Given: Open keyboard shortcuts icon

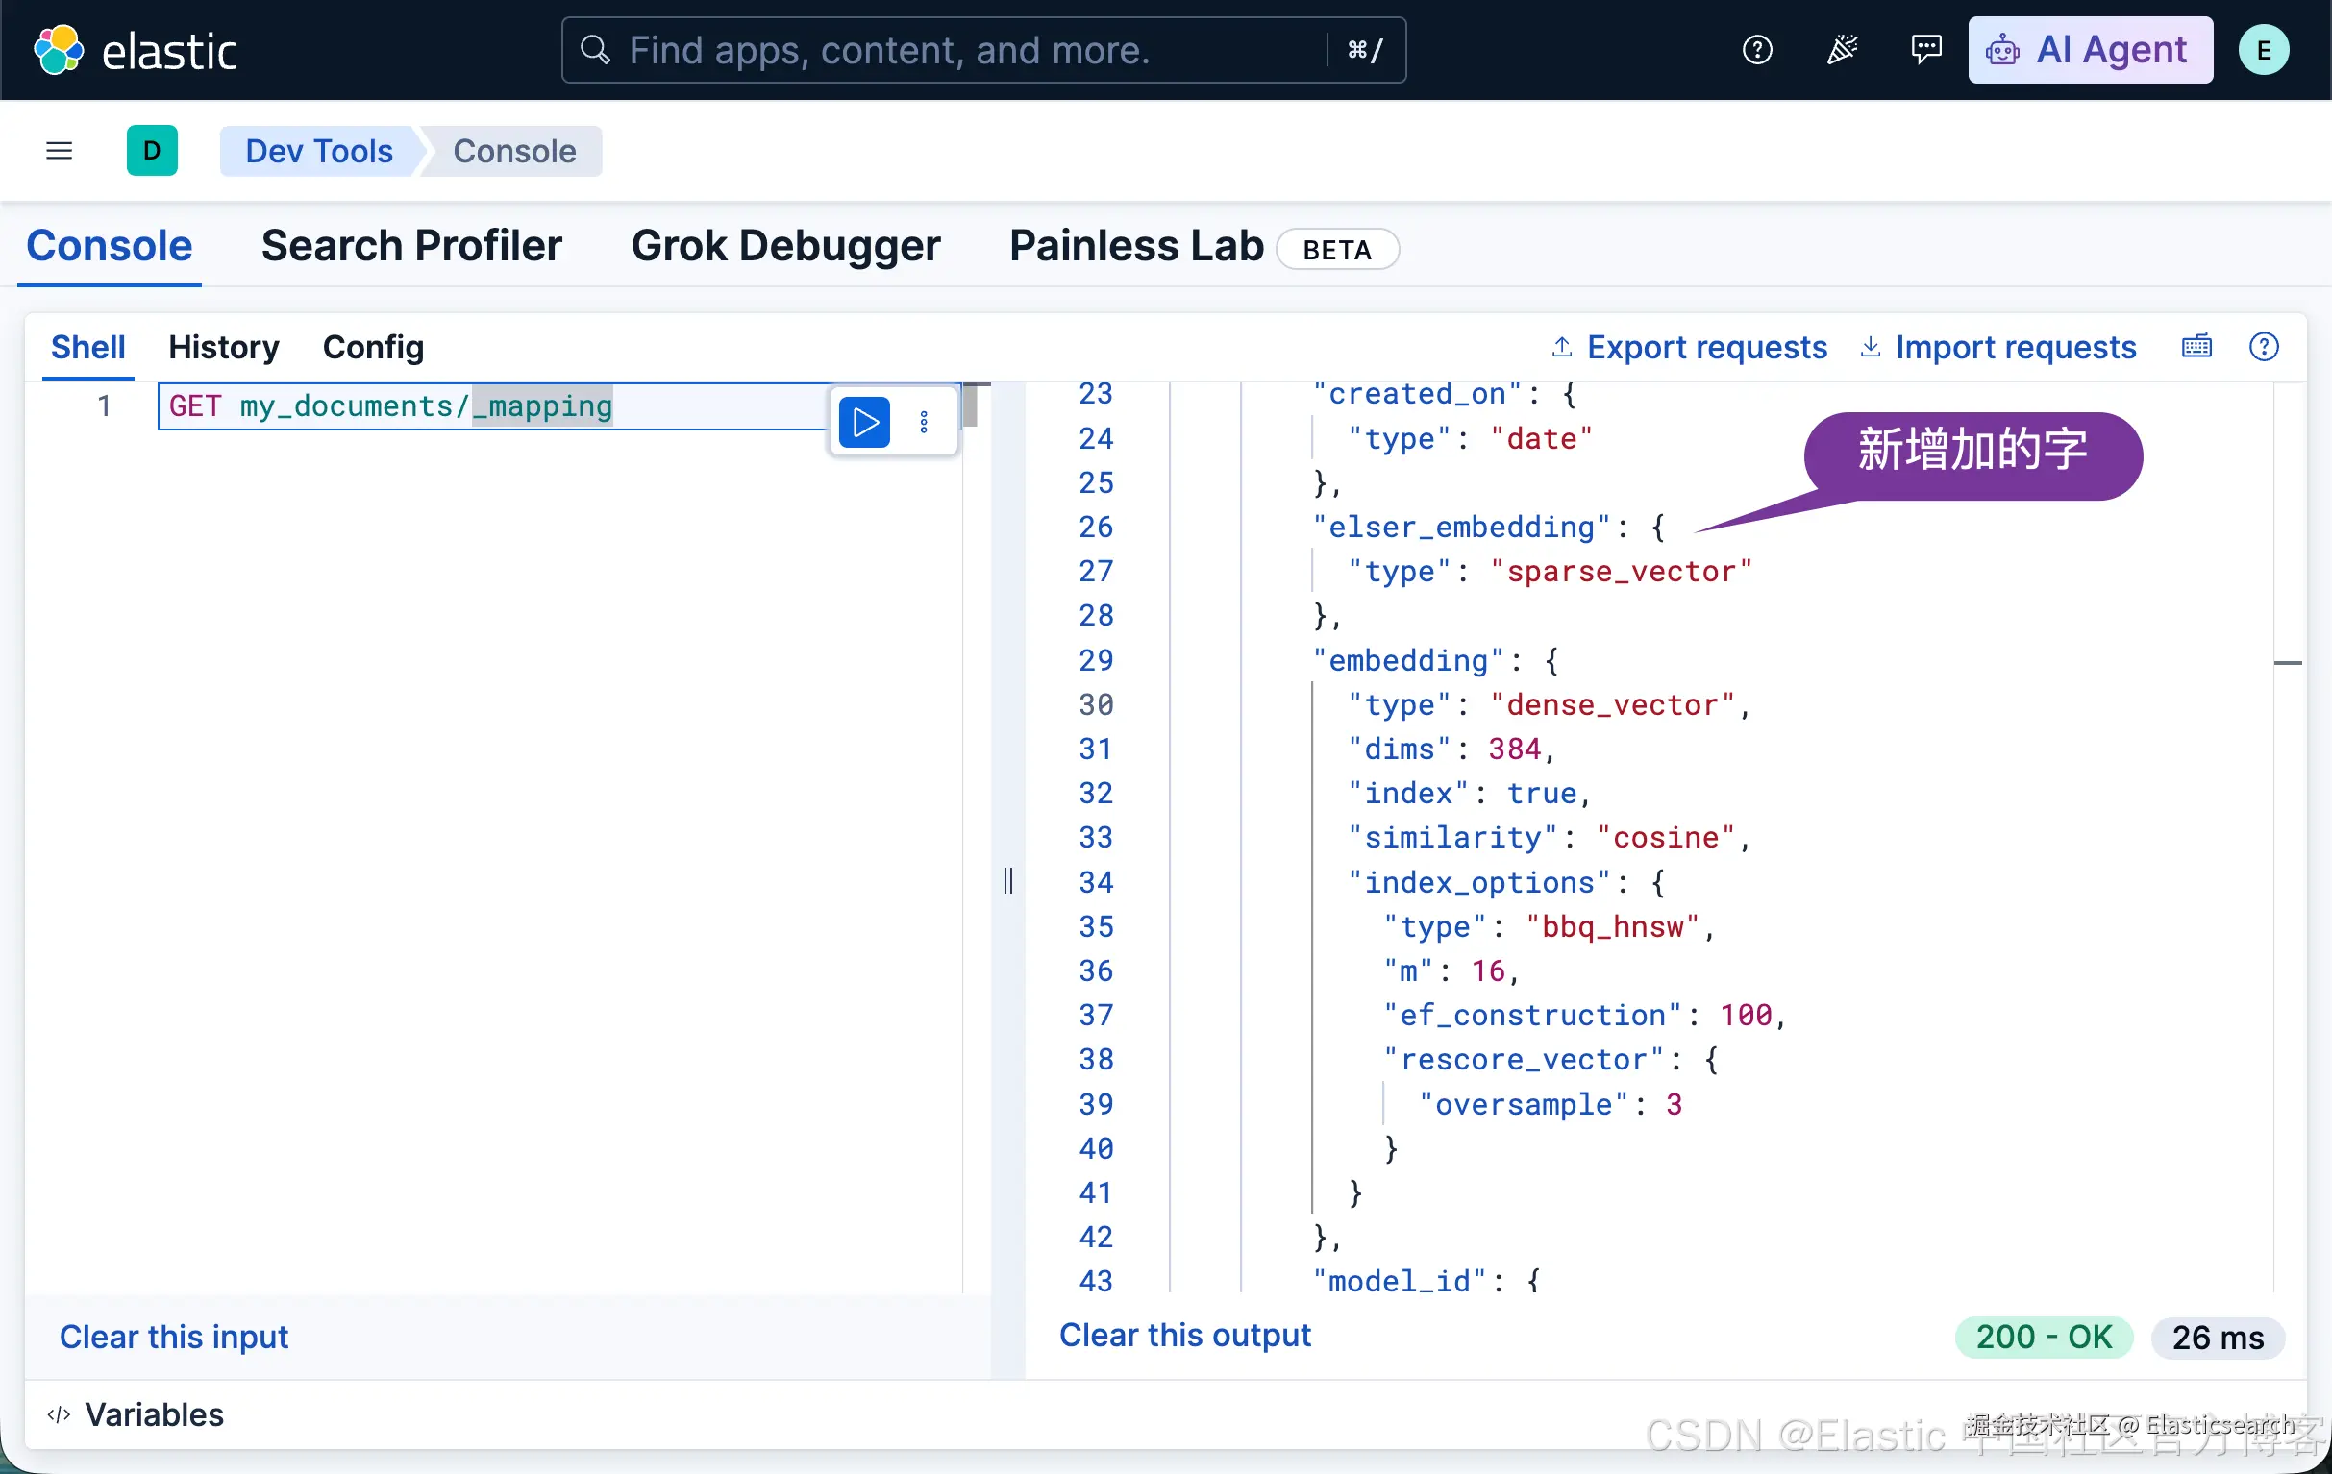Looking at the screenshot, I should 2196,346.
